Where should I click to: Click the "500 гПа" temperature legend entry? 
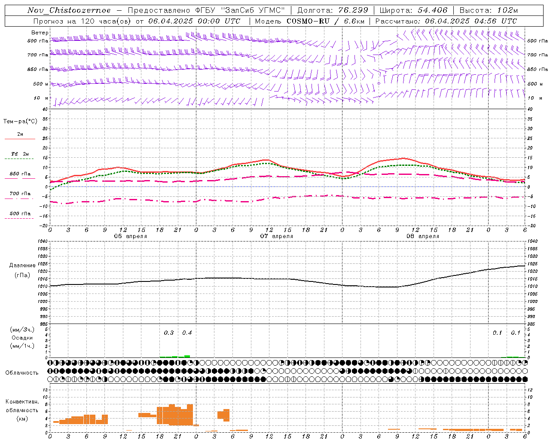20,214
